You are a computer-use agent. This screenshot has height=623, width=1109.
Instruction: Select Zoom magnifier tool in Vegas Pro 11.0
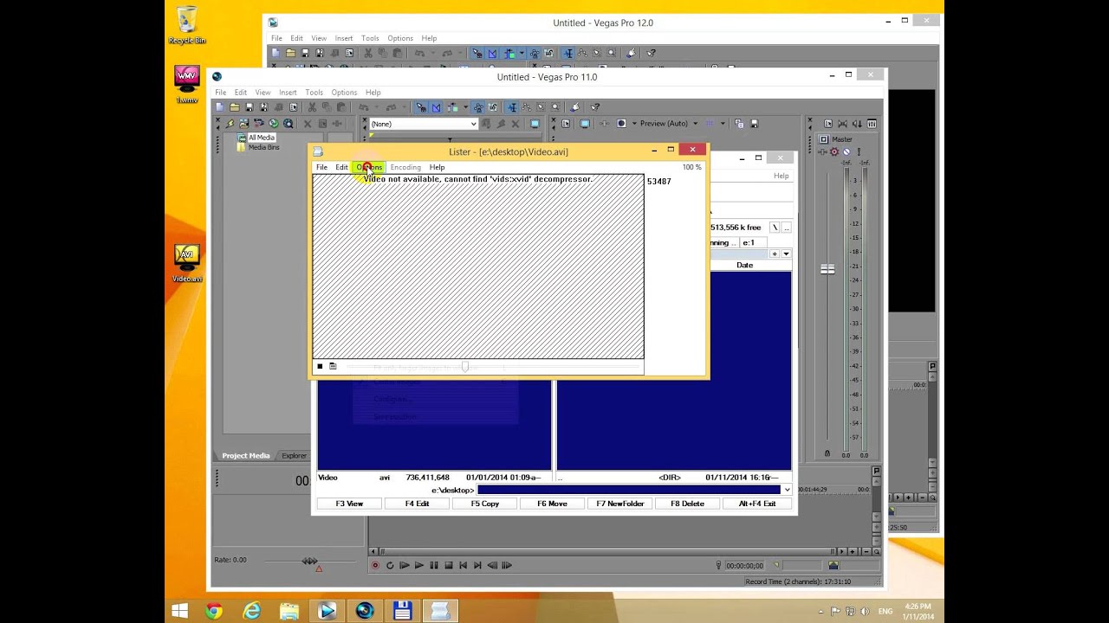(x=556, y=107)
